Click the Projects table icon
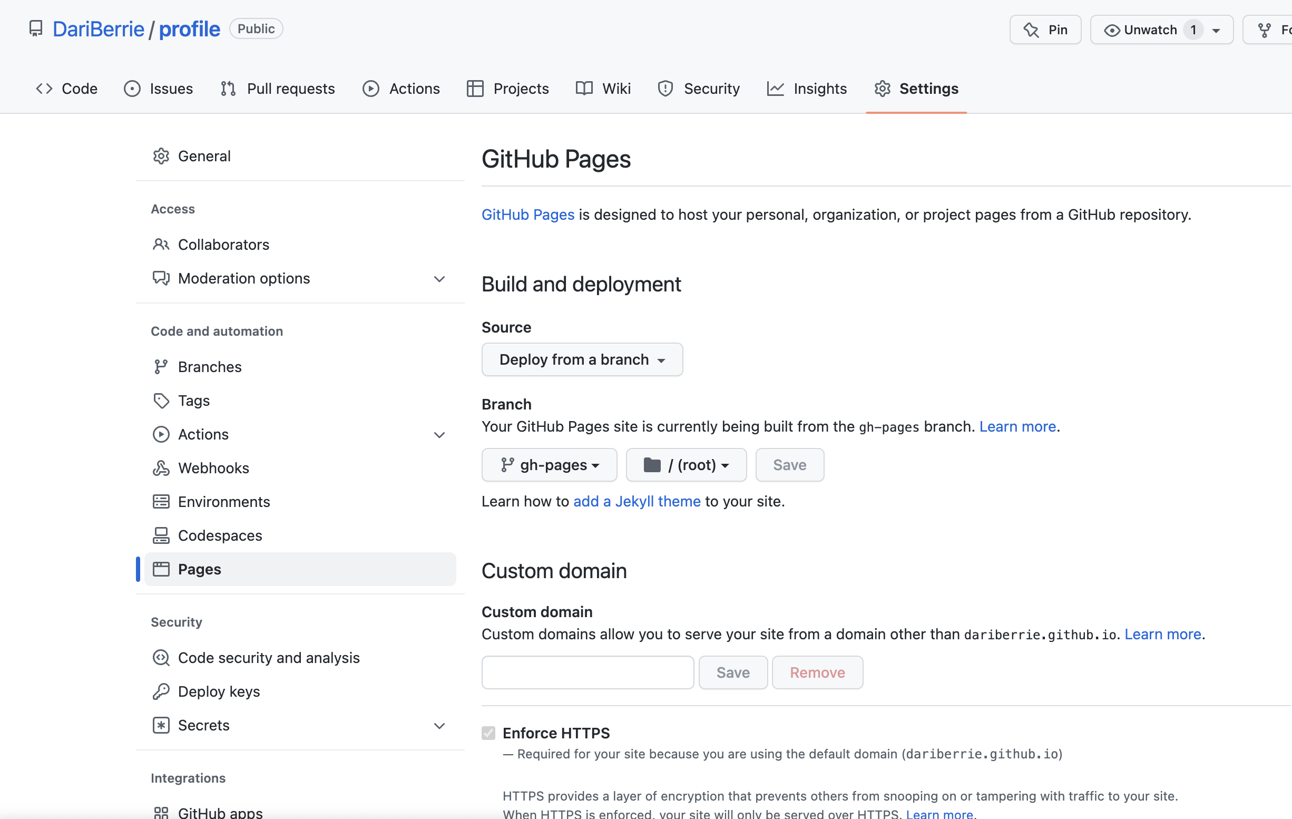The height and width of the screenshot is (819, 1292). click(x=475, y=89)
